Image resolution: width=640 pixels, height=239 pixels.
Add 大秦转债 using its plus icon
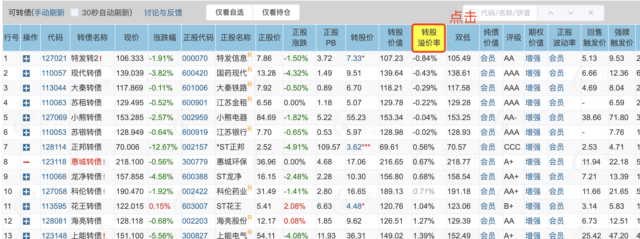[x=26, y=88]
